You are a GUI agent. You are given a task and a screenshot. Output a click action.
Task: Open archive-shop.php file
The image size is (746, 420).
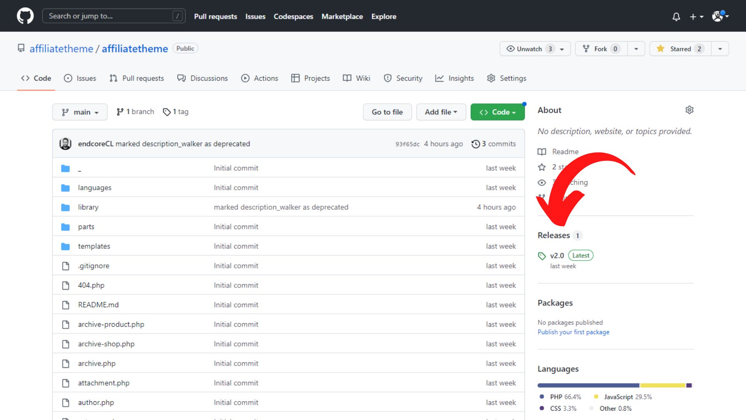click(x=106, y=344)
